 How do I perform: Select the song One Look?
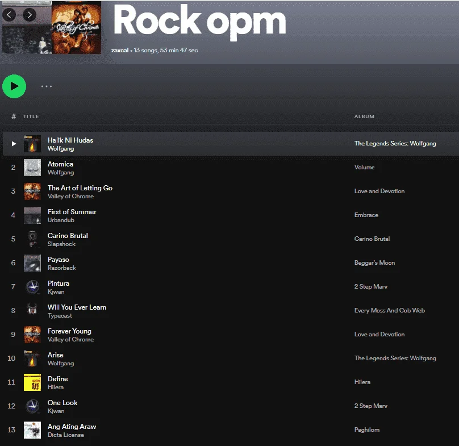point(62,403)
